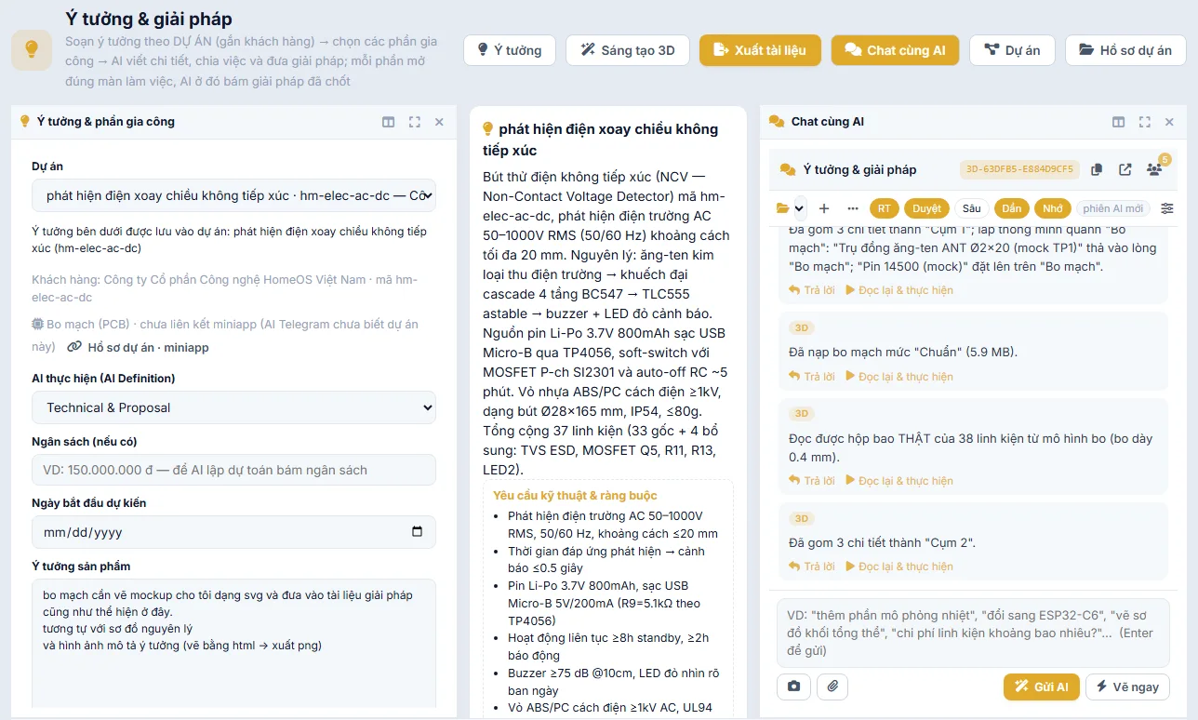This screenshot has height=720, width=1198.
Task: Switch to the Ý tưởng tab
Action: [x=510, y=50]
